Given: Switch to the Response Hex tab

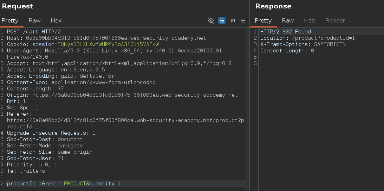Looking at the screenshot, I should point(310,21).
